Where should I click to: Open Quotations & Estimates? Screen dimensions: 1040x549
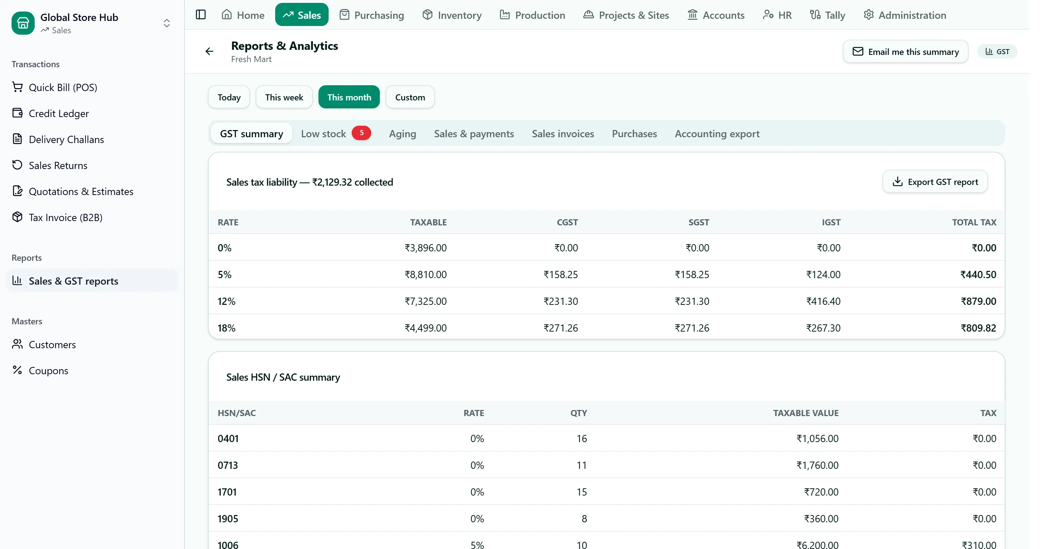(92, 191)
